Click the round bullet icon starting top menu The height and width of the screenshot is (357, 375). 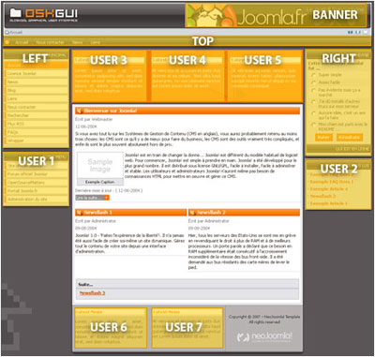pyautogui.click(x=7, y=42)
